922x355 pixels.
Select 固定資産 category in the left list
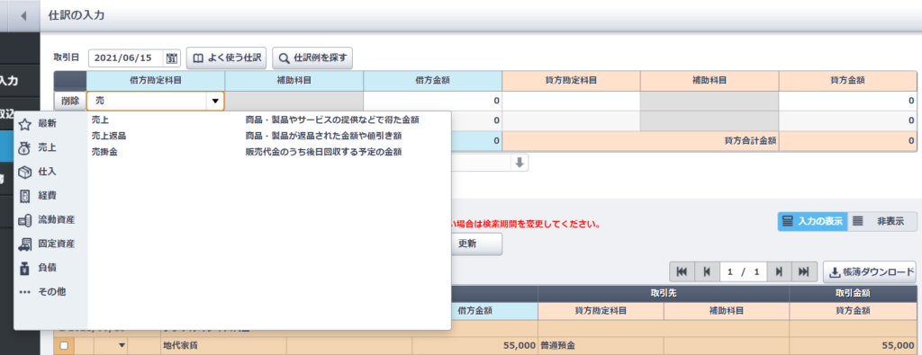[57, 244]
